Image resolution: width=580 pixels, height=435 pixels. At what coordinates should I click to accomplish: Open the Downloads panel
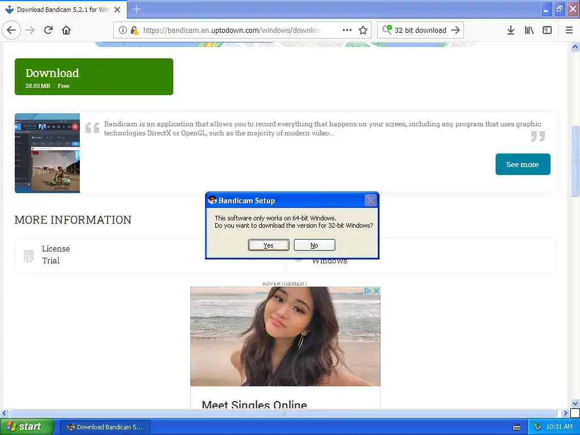tap(510, 30)
